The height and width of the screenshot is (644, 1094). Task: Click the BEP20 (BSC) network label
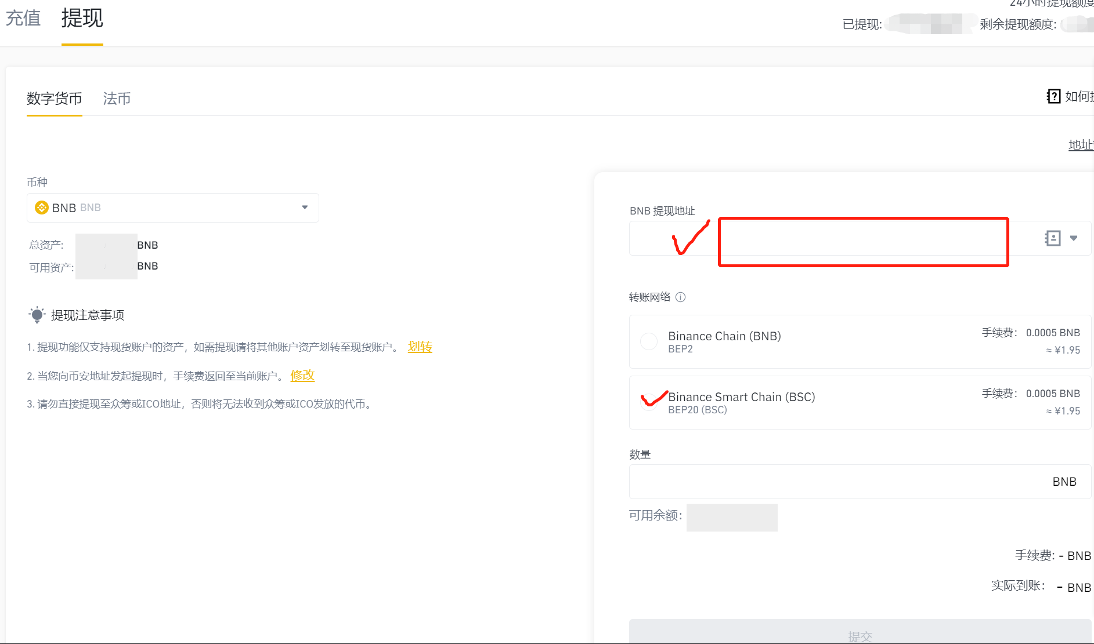point(698,410)
